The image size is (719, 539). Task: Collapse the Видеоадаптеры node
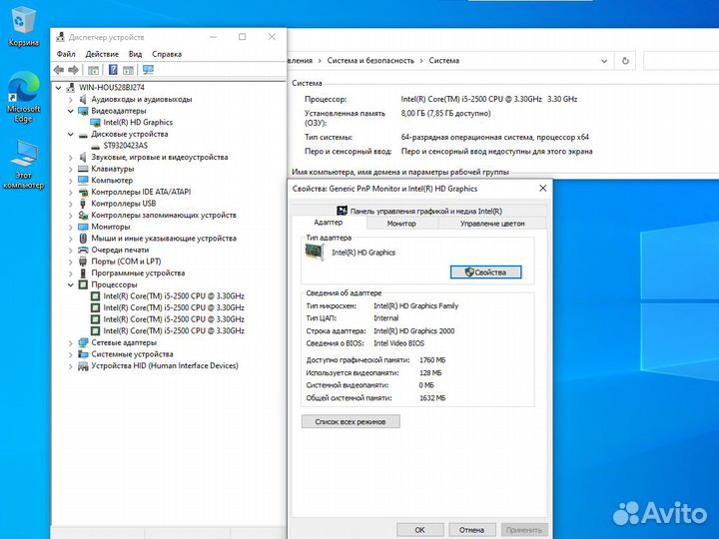click(71, 111)
